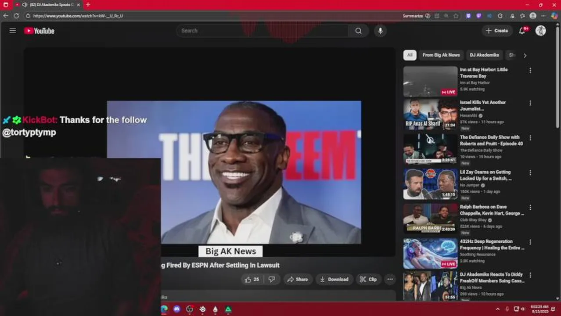Open the browser profile avatar
Image resolution: width=561 pixels, height=316 pixels.
(533, 16)
